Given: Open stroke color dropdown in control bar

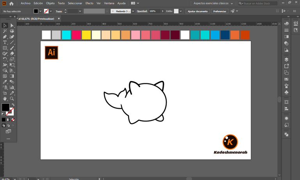Looking at the screenshot, I should pyautogui.click(x=51, y=11).
